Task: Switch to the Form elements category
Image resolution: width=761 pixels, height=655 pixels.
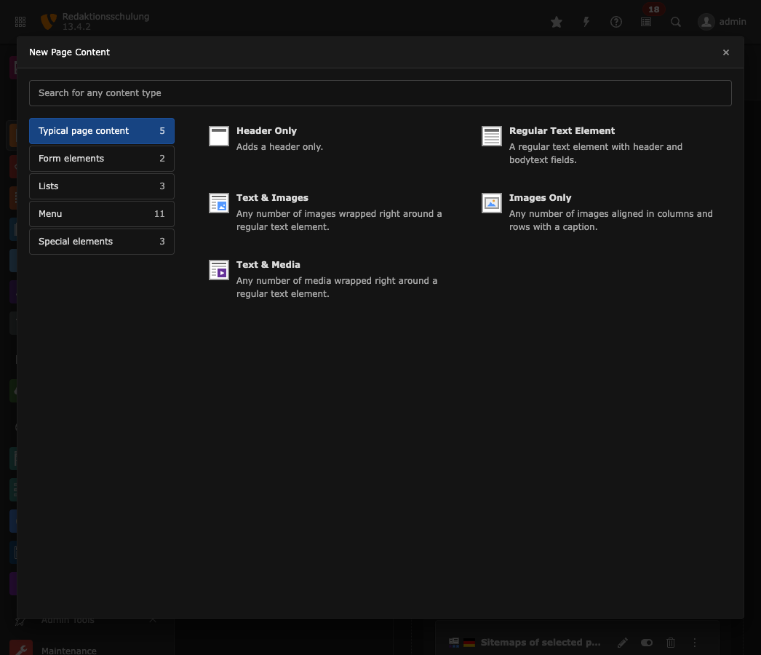Action: [x=101, y=159]
